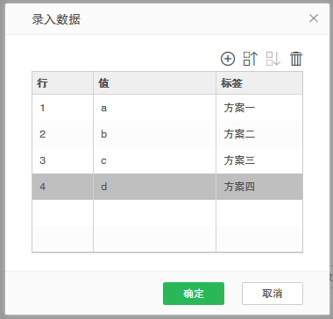Click the 方案三 label cell
Viewport: 333px width, 319px height.
pos(259,160)
